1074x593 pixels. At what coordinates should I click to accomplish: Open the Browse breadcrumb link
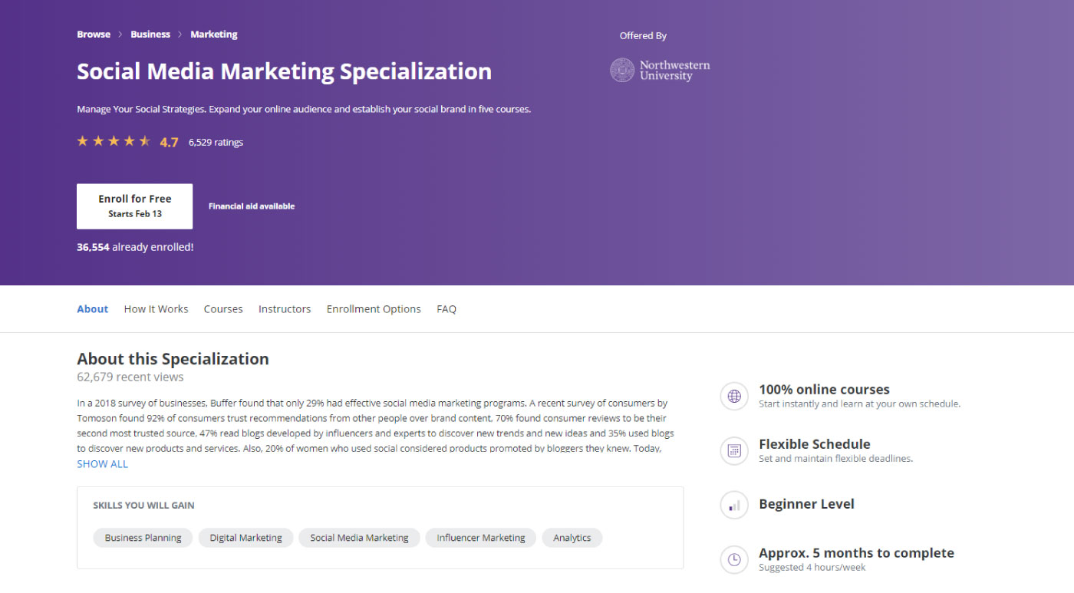94,34
